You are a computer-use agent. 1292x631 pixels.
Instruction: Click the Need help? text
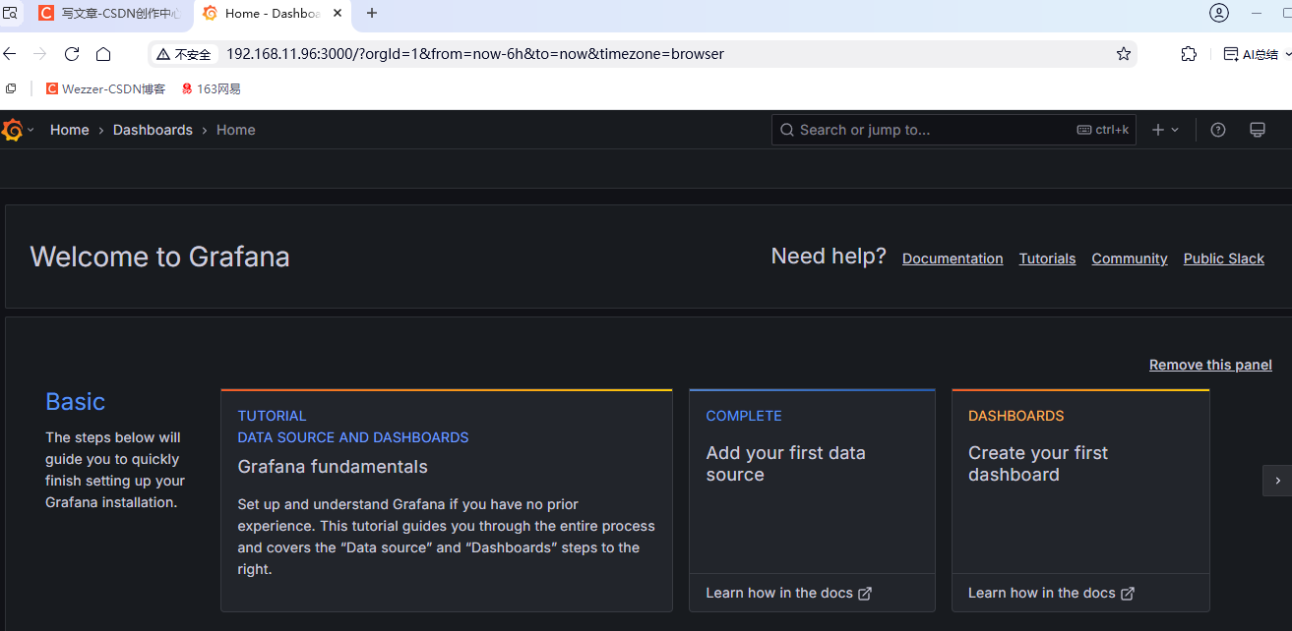(829, 257)
